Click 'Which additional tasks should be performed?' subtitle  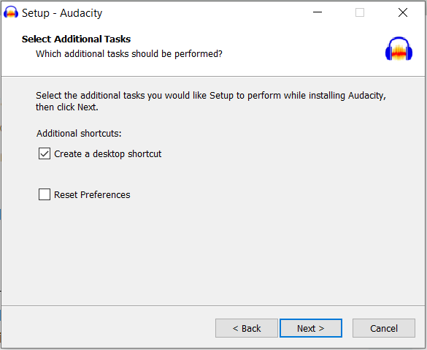tap(129, 53)
